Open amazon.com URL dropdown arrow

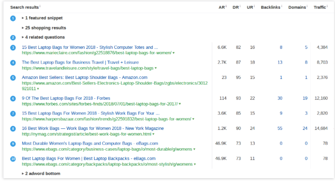tap(38, 89)
